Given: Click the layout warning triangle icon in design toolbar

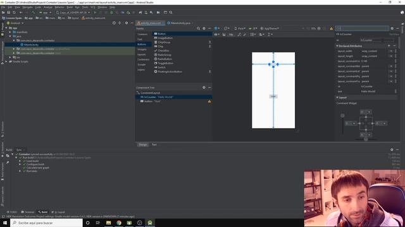Looking at the screenshot, I should [x=332, y=28].
